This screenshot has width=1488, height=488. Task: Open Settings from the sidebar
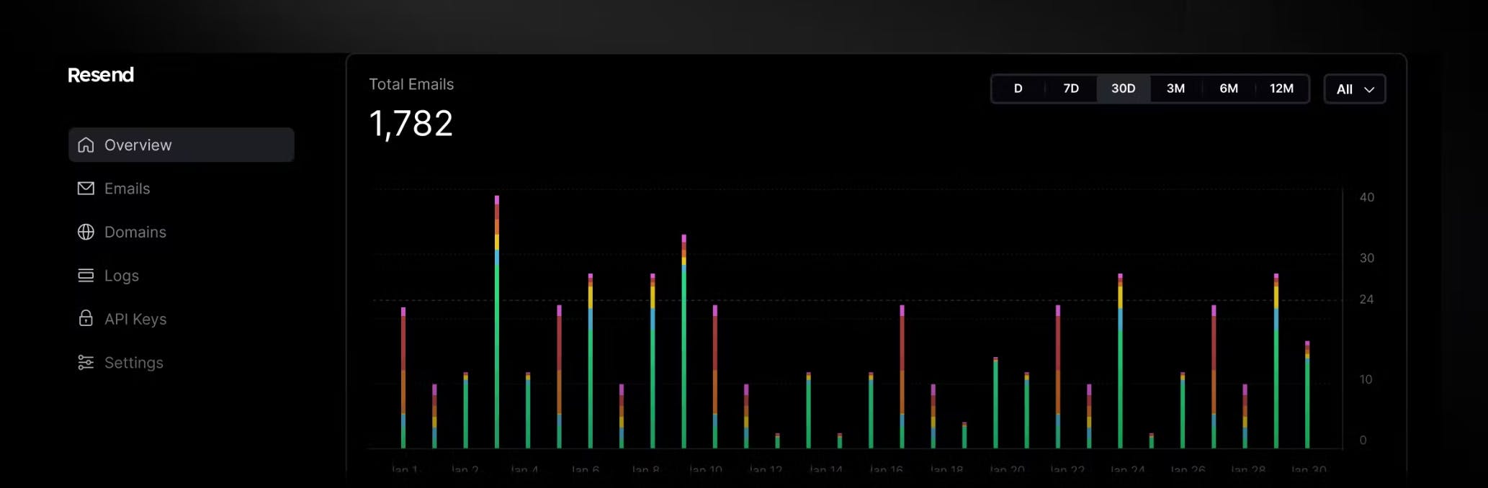[x=134, y=363]
